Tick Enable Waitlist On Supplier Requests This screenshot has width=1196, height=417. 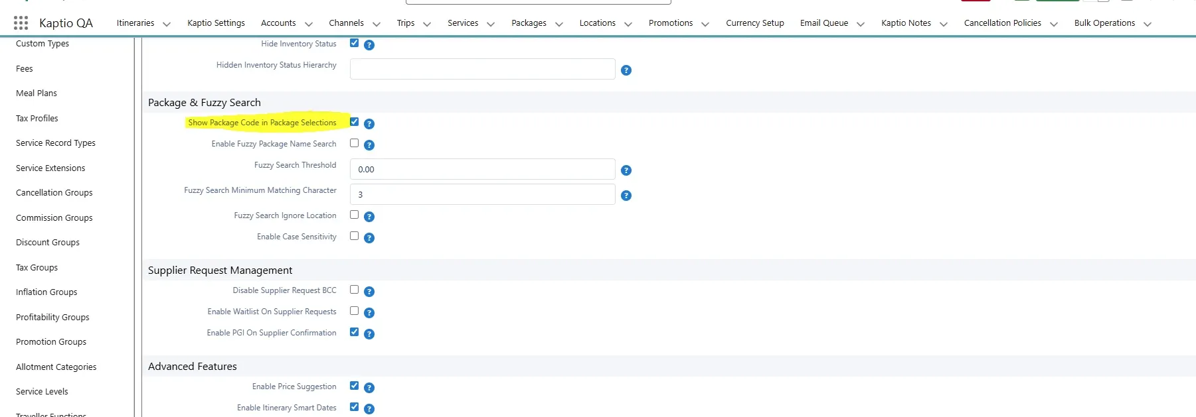[x=354, y=311]
